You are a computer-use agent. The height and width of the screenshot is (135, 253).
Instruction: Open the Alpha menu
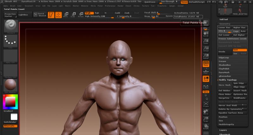tap(5, 6)
